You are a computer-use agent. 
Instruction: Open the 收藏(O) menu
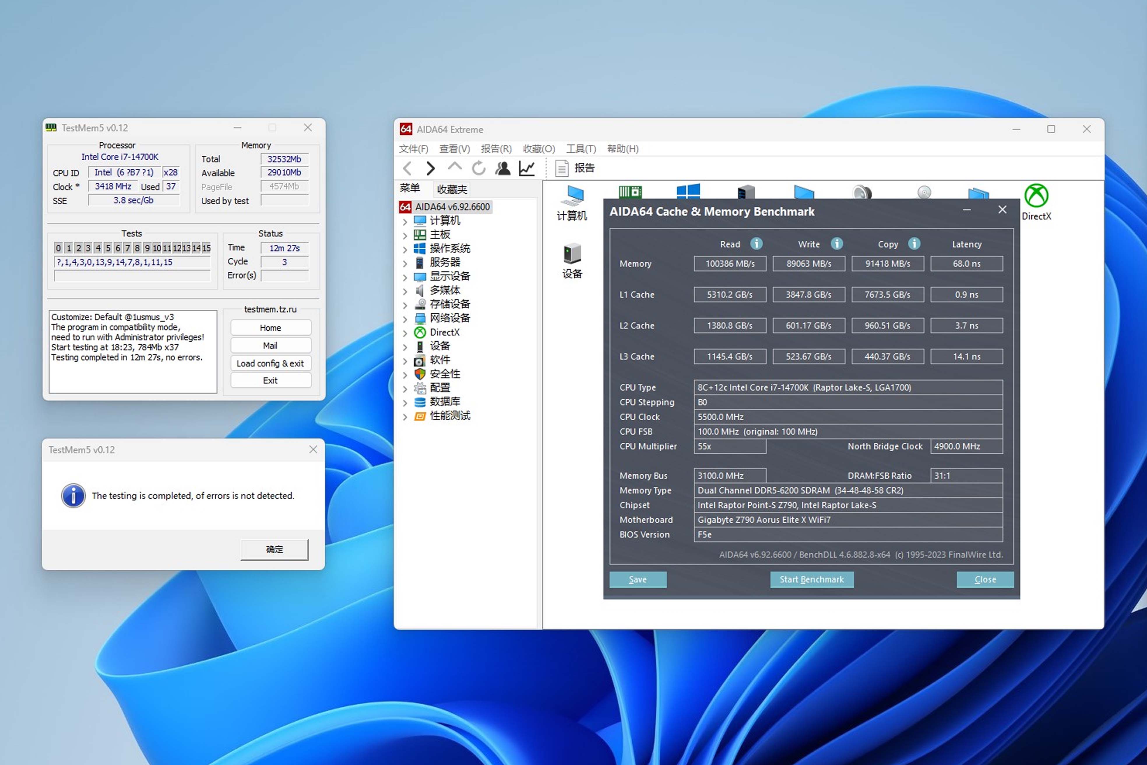[x=539, y=149]
